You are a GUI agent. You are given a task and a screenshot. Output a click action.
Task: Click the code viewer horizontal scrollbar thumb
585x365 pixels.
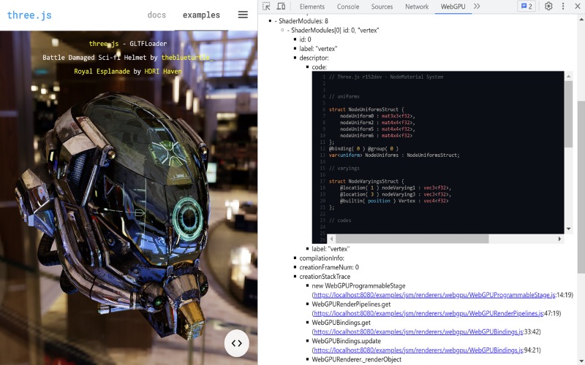(x=412, y=239)
